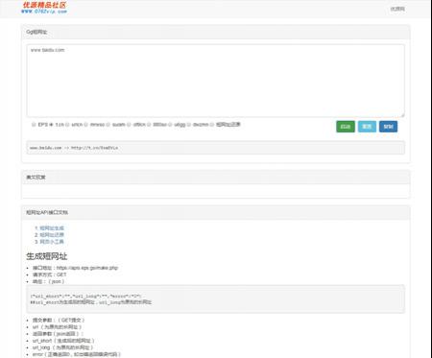The image size is (432, 358).
Task: Click inside the long URL text area
Action: pos(215,81)
